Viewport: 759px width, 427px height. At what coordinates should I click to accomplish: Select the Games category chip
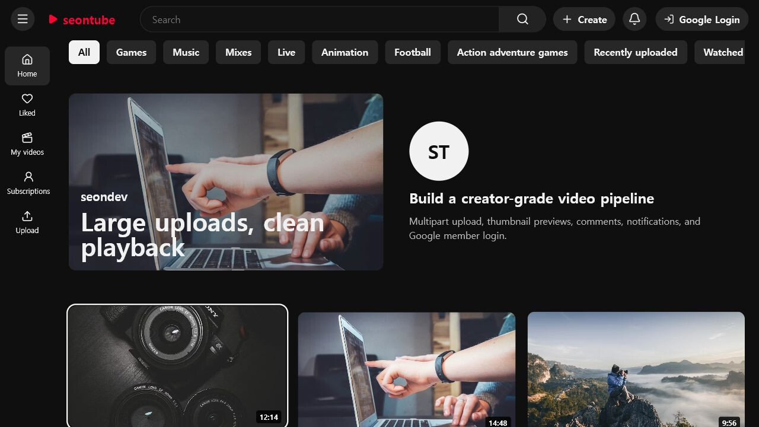click(x=131, y=52)
